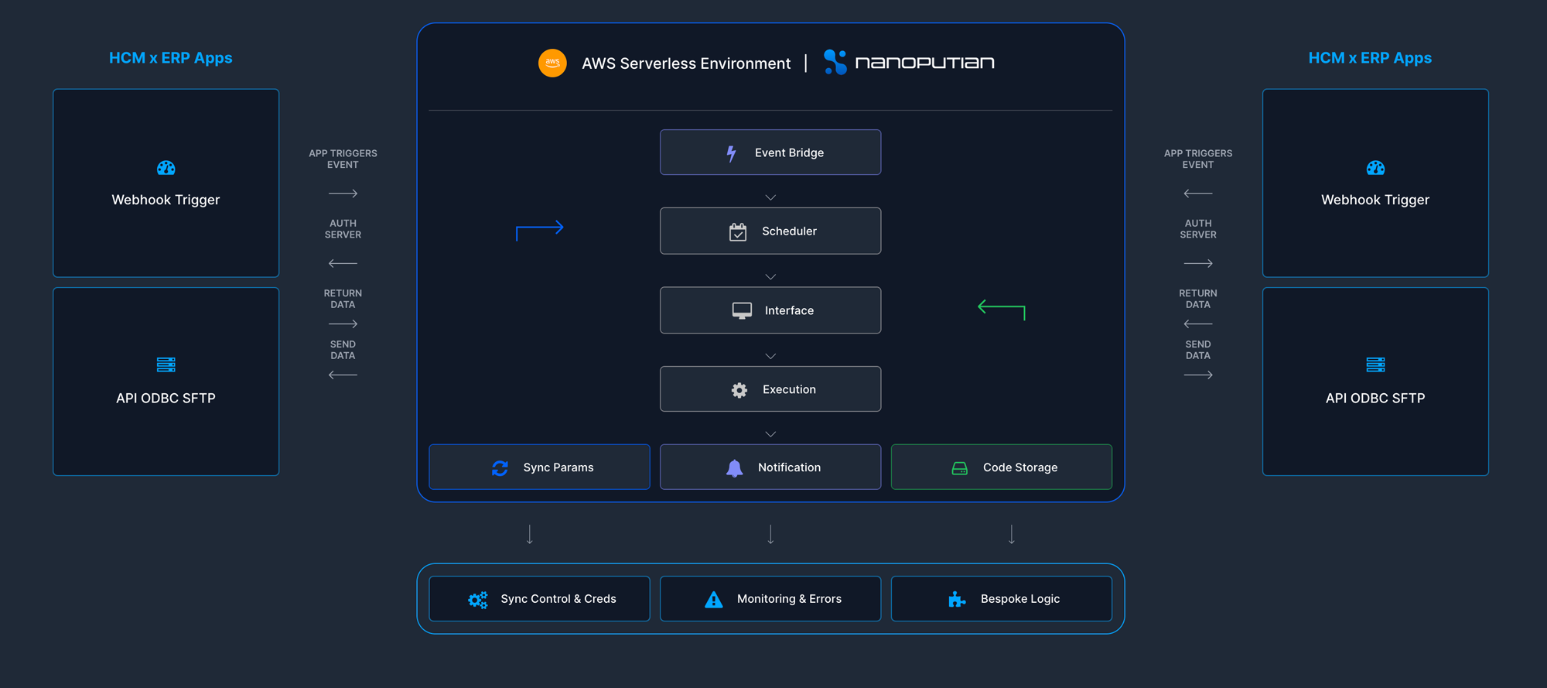Click the green Code Storage drive icon
The height and width of the screenshot is (688, 1547).
959,468
